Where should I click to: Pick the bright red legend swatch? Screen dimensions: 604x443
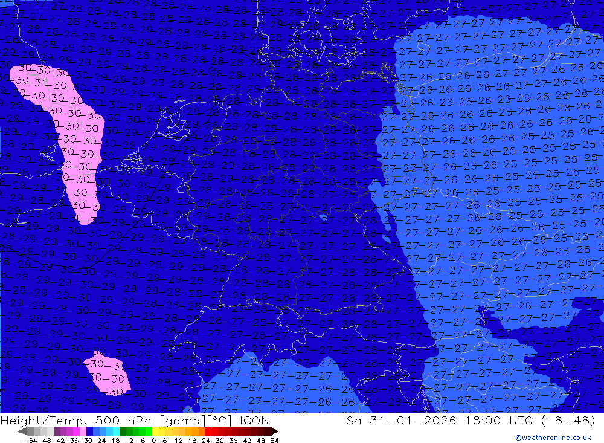pyautogui.click(x=208, y=432)
